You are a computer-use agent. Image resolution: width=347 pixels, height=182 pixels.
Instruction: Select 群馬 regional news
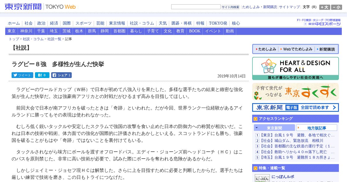92,31
